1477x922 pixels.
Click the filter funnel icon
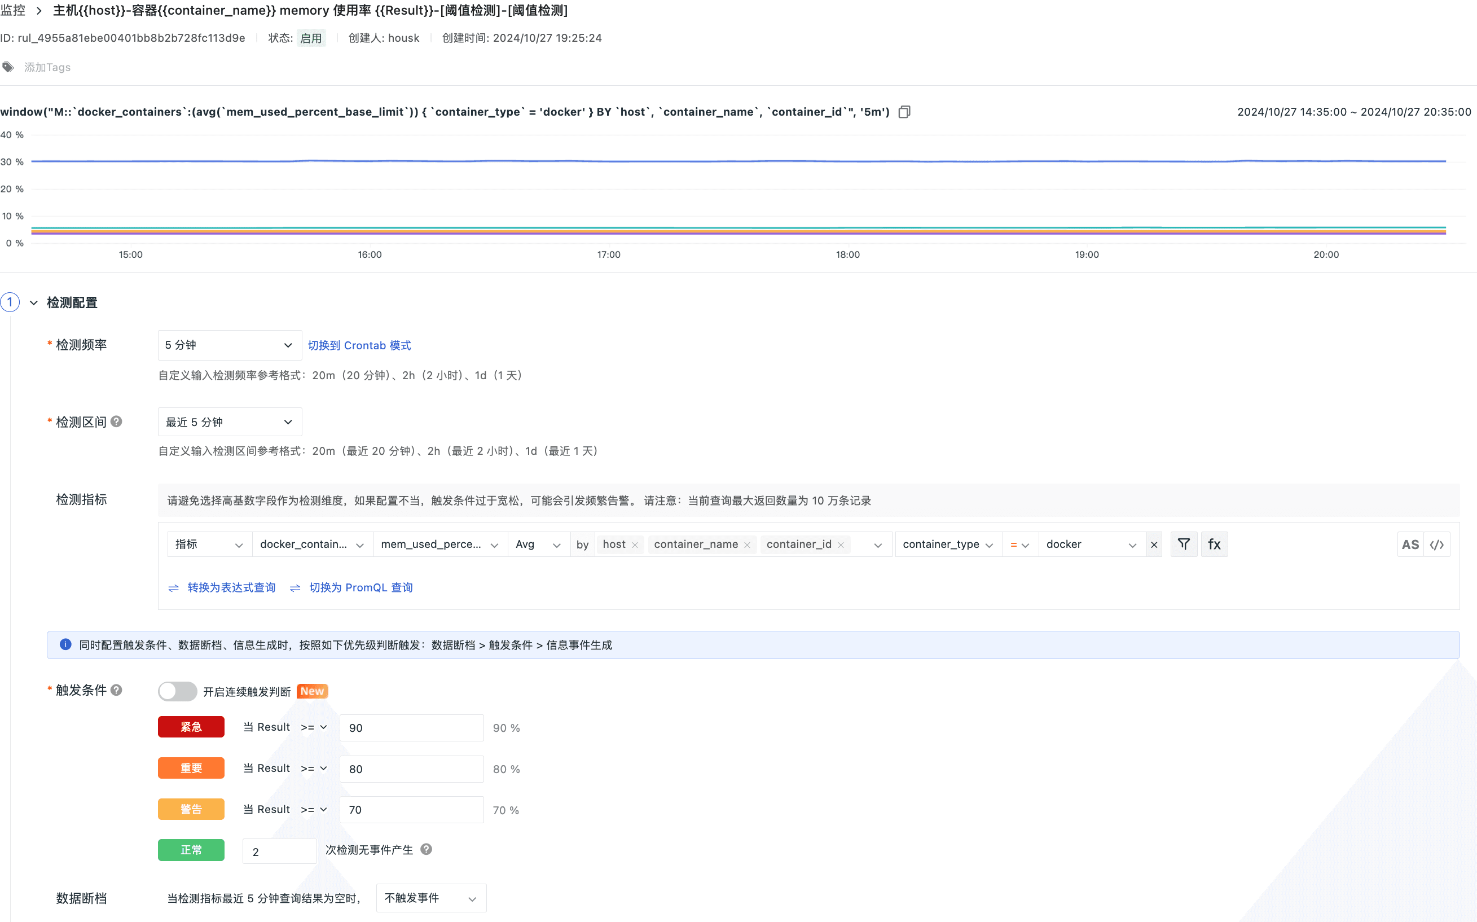(1183, 544)
